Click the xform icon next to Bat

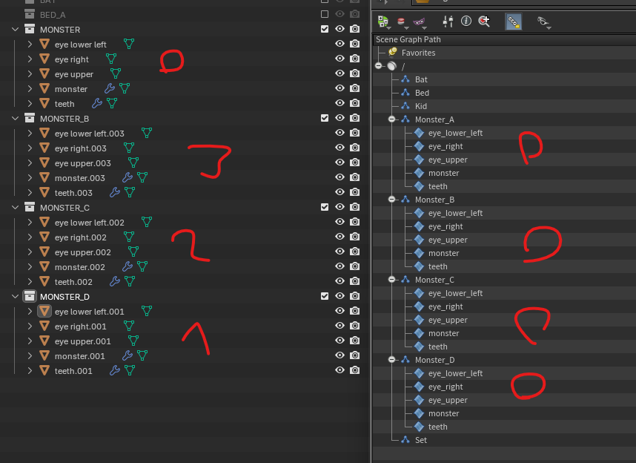[405, 79]
